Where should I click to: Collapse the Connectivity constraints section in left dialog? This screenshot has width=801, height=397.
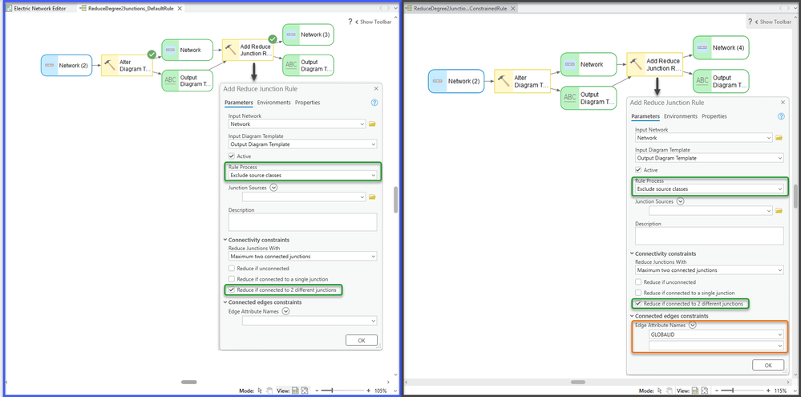coord(225,240)
